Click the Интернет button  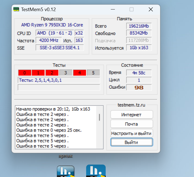[131, 114]
